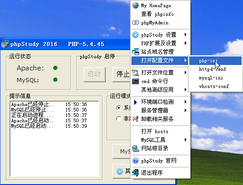Click the phpStudy title bar app icon
Screen dimensions: 243x185
point(5,44)
